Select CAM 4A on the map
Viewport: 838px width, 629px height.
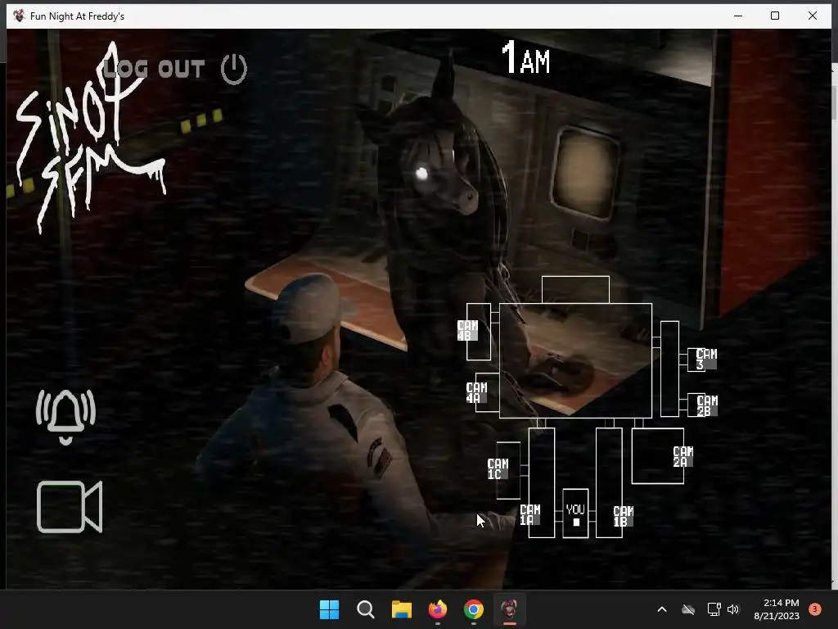476,392
